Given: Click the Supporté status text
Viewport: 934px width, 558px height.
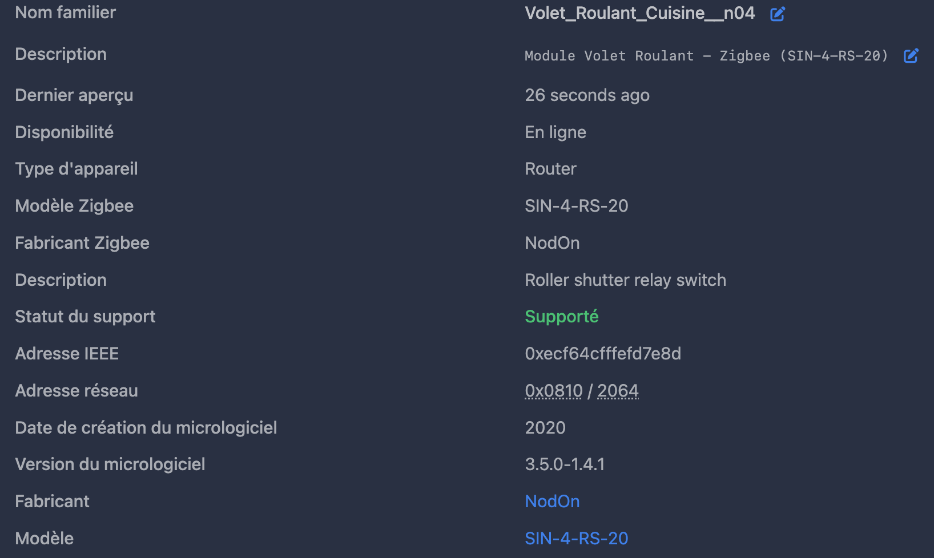Looking at the screenshot, I should (562, 317).
